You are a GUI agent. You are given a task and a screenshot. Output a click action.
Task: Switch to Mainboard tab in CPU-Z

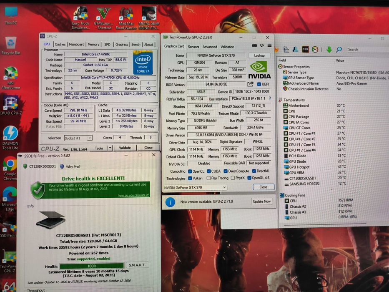(x=77, y=45)
